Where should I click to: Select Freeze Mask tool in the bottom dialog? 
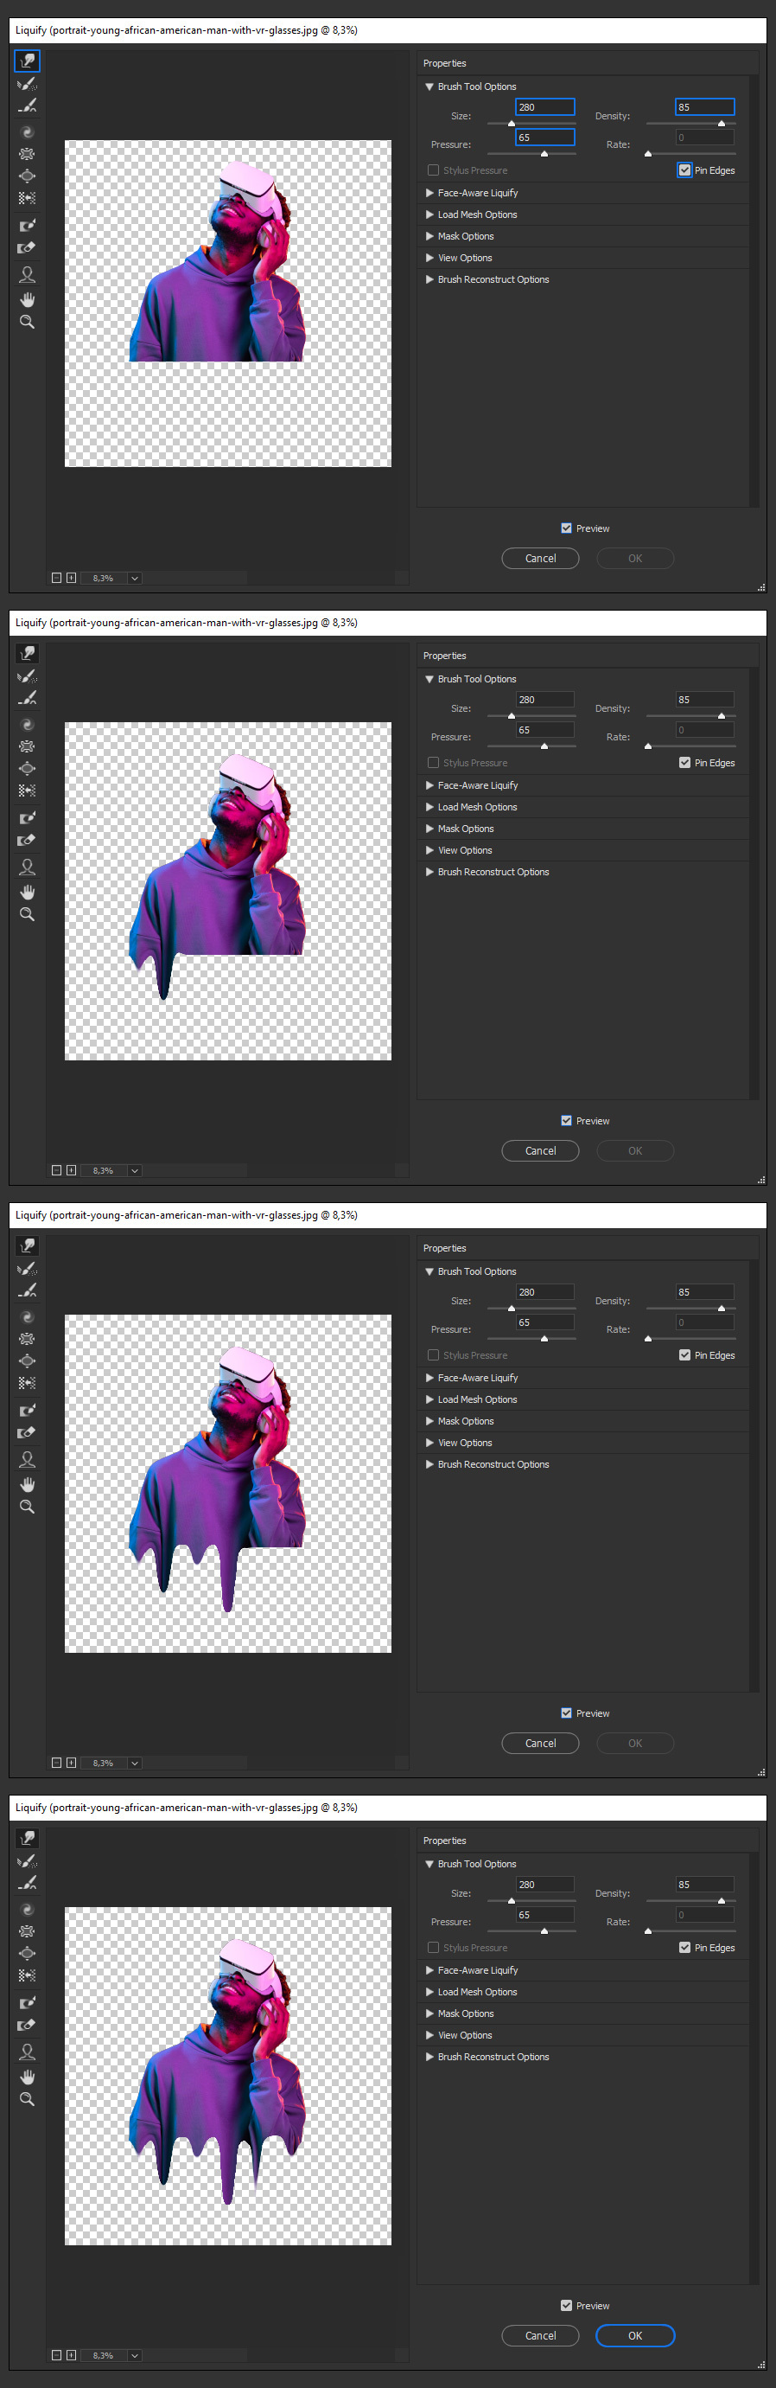pos(27,2002)
